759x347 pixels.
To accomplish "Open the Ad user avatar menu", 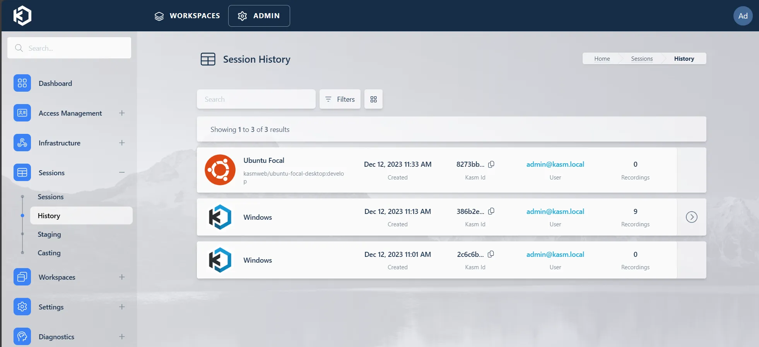I will point(742,16).
